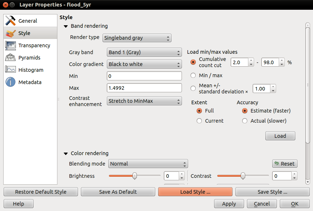Select the Min / max radio option
313x211 pixels.
pyautogui.click(x=193, y=75)
